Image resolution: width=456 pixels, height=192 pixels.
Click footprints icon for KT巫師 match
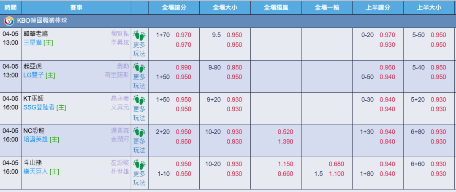[140, 99]
